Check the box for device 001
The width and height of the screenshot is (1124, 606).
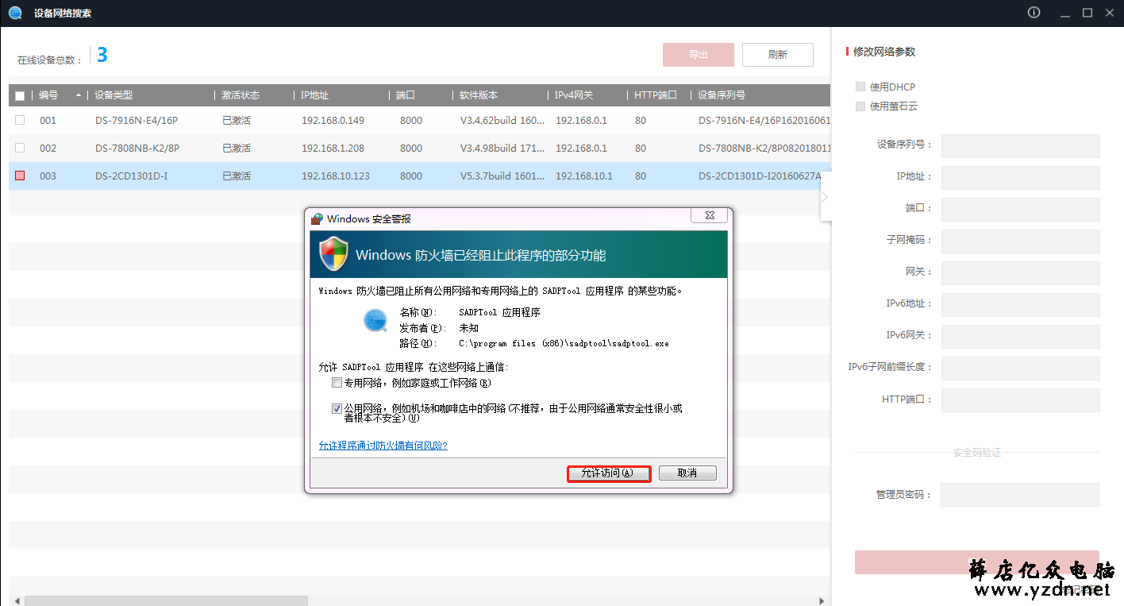pyautogui.click(x=20, y=120)
